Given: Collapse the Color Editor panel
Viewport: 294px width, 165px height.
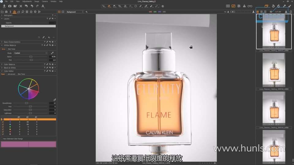Looking at the screenshot, I should [2, 71].
